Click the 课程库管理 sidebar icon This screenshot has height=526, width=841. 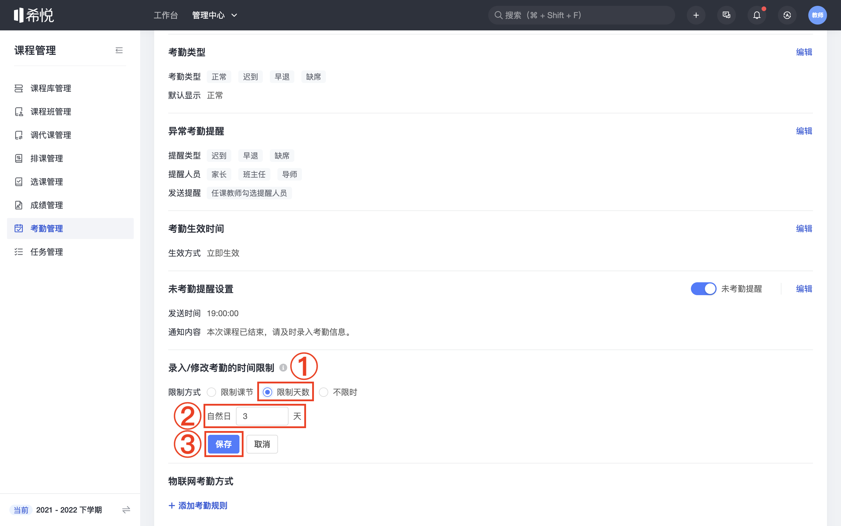(x=19, y=88)
